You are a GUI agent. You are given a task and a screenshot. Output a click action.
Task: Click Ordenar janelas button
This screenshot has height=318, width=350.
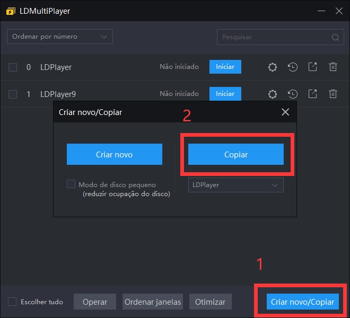[153, 302]
